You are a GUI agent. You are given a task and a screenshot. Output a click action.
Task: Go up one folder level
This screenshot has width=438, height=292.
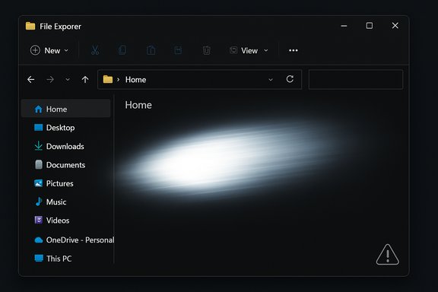coord(85,80)
